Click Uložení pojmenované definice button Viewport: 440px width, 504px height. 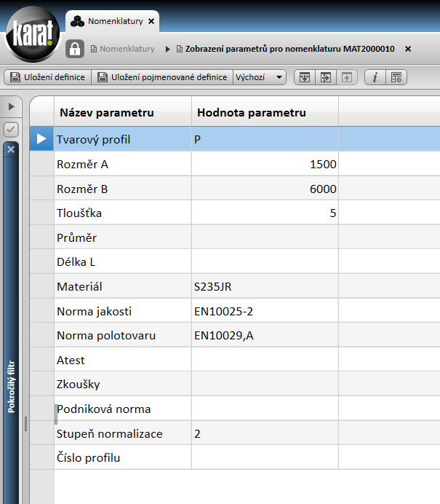tap(162, 77)
